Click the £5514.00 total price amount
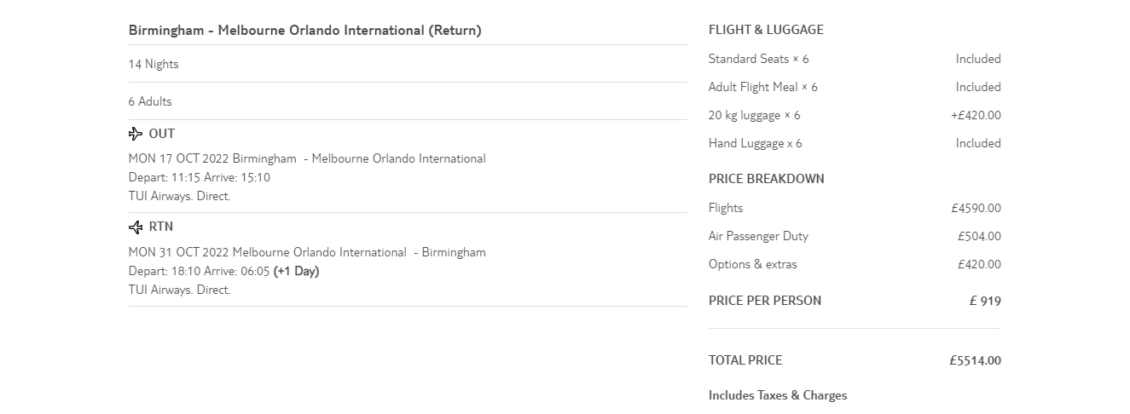This screenshot has height=414, width=1130. (x=975, y=361)
